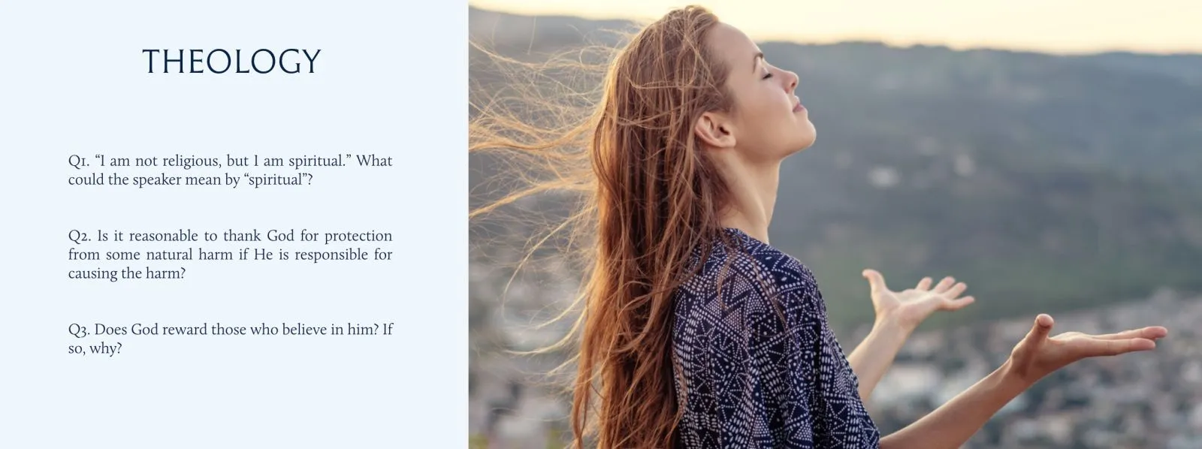Screen dimensions: 1202x449
Task: Click the words "so, why?"
Action: point(95,349)
